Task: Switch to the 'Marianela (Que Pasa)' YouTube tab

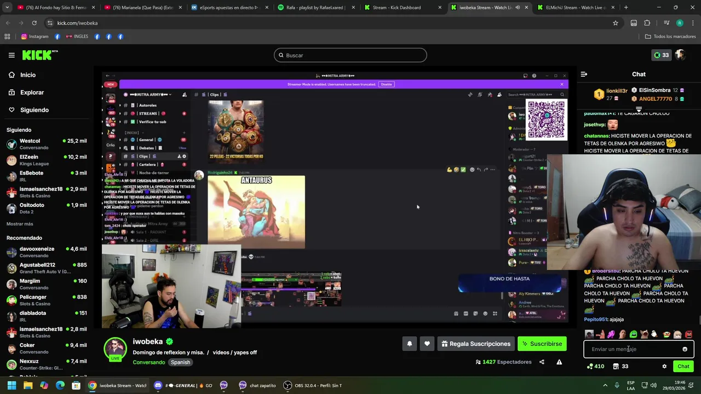Action: (x=142, y=8)
